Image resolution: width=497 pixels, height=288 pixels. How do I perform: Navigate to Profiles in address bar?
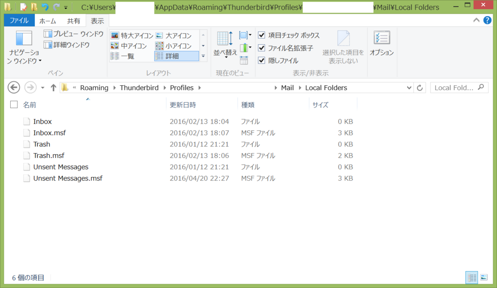pyautogui.click(x=182, y=88)
